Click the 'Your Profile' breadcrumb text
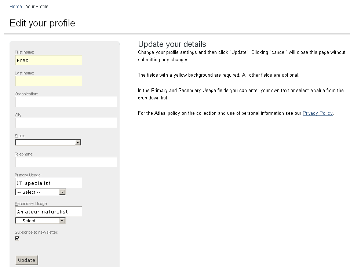Viewport: 350px width, 267px height. tap(37, 7)
